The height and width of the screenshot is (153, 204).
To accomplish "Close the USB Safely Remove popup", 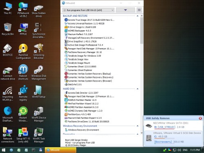I will click(x=200, y=118).
